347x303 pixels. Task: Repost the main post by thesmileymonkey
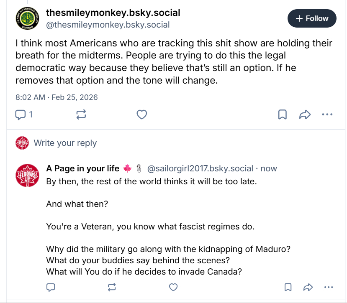(x=82, y=115)
